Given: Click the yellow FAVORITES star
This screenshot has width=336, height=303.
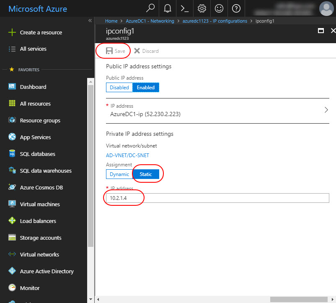Looking at the screenshot, I should pos(12,69).
